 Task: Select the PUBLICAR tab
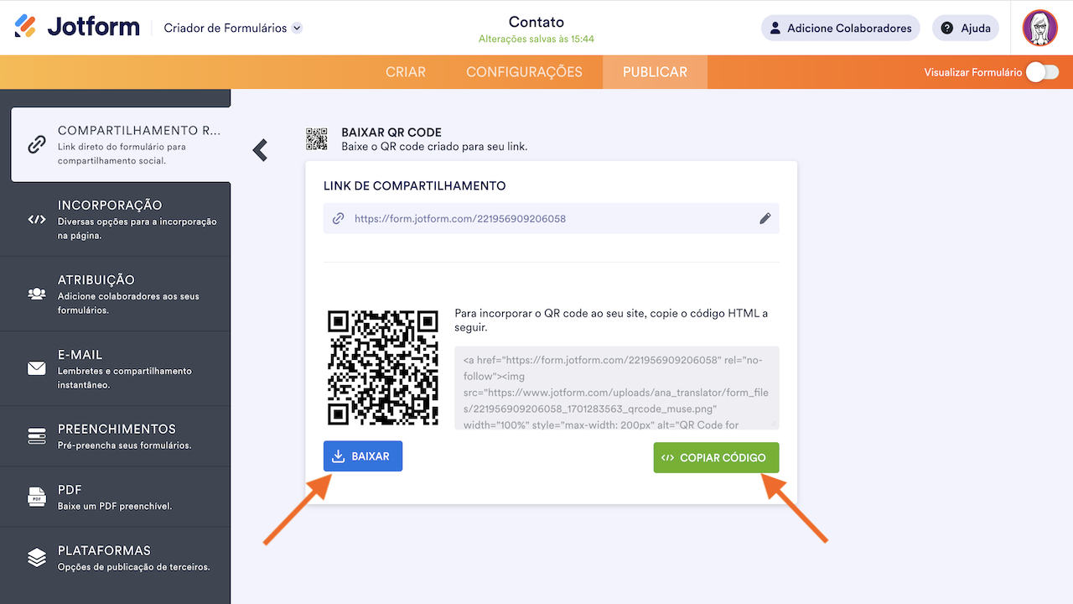point(655,72)
